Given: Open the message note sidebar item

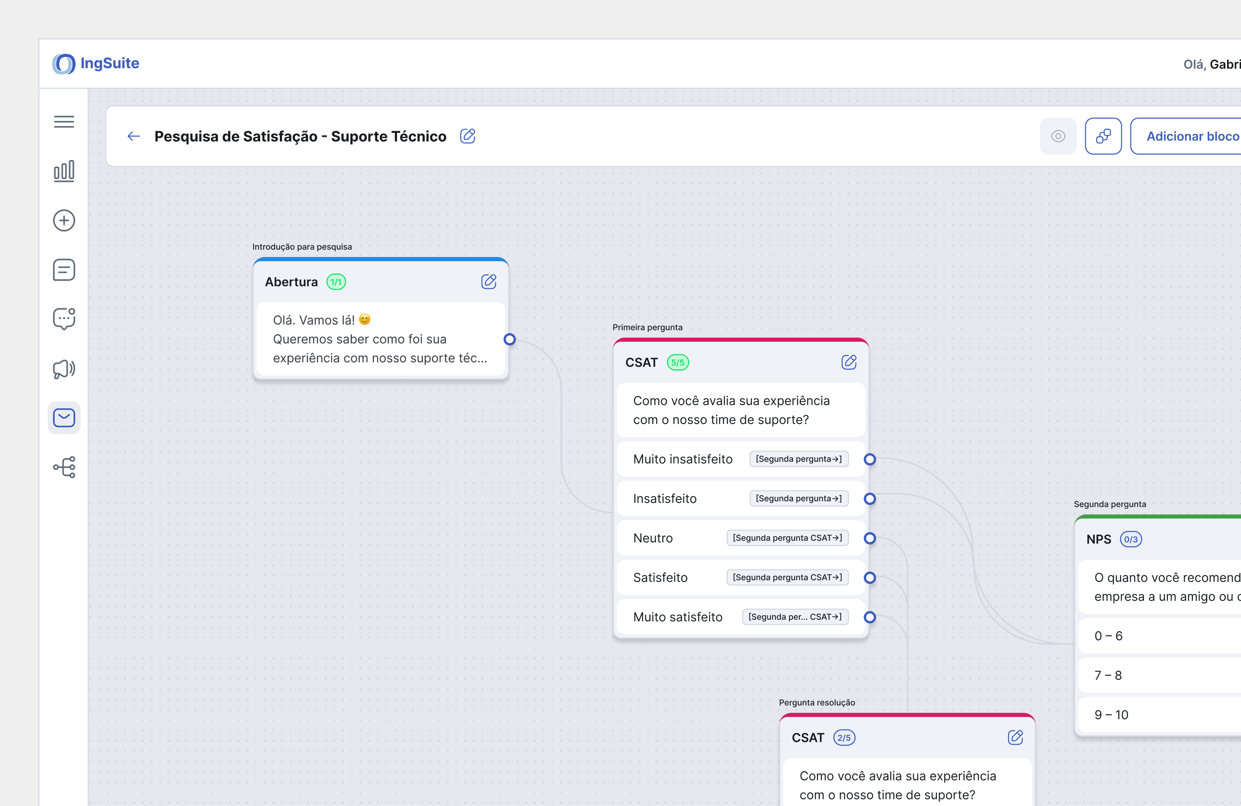Looking at the screenshot, I should tap(64, 270).
